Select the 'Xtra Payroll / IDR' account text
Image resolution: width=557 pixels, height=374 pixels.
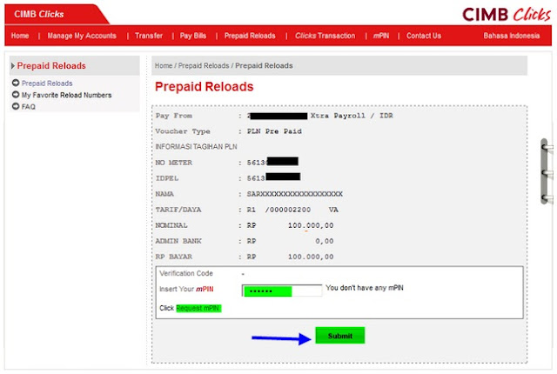352,116
